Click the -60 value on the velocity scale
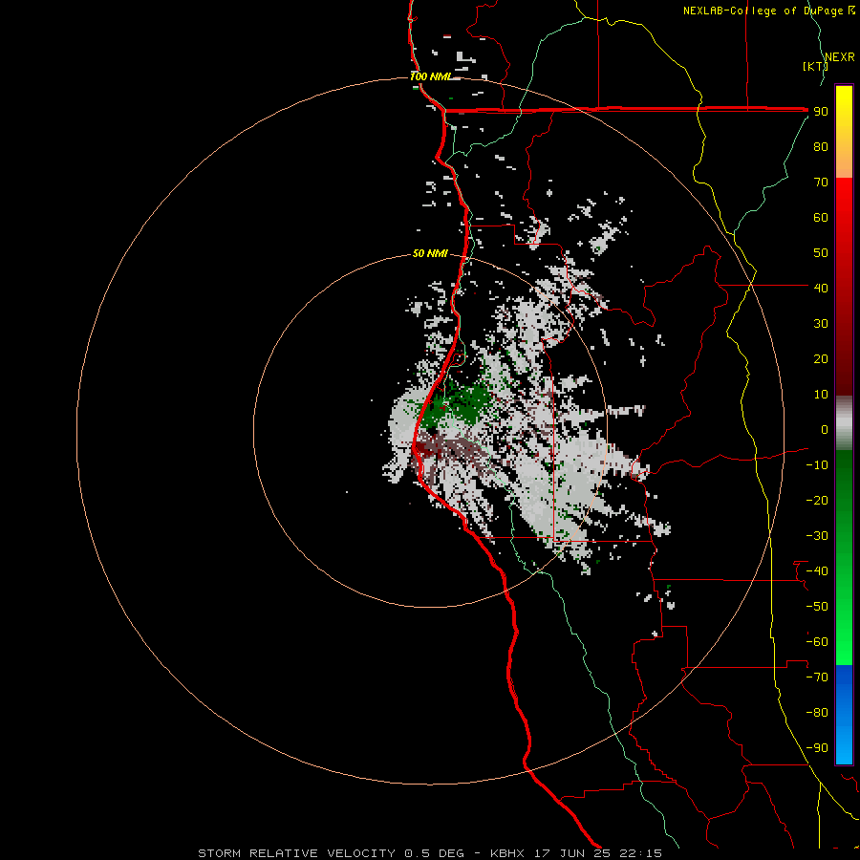860x860 pixels. click(817, 642)
